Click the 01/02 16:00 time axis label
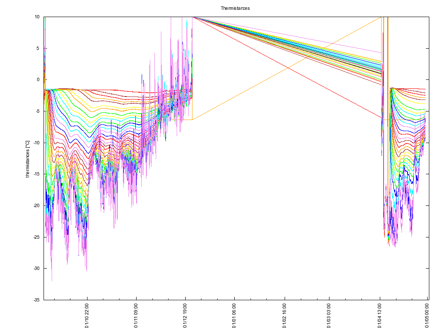Viewport: 437px width, 328px height. click(x=284, y=316)
